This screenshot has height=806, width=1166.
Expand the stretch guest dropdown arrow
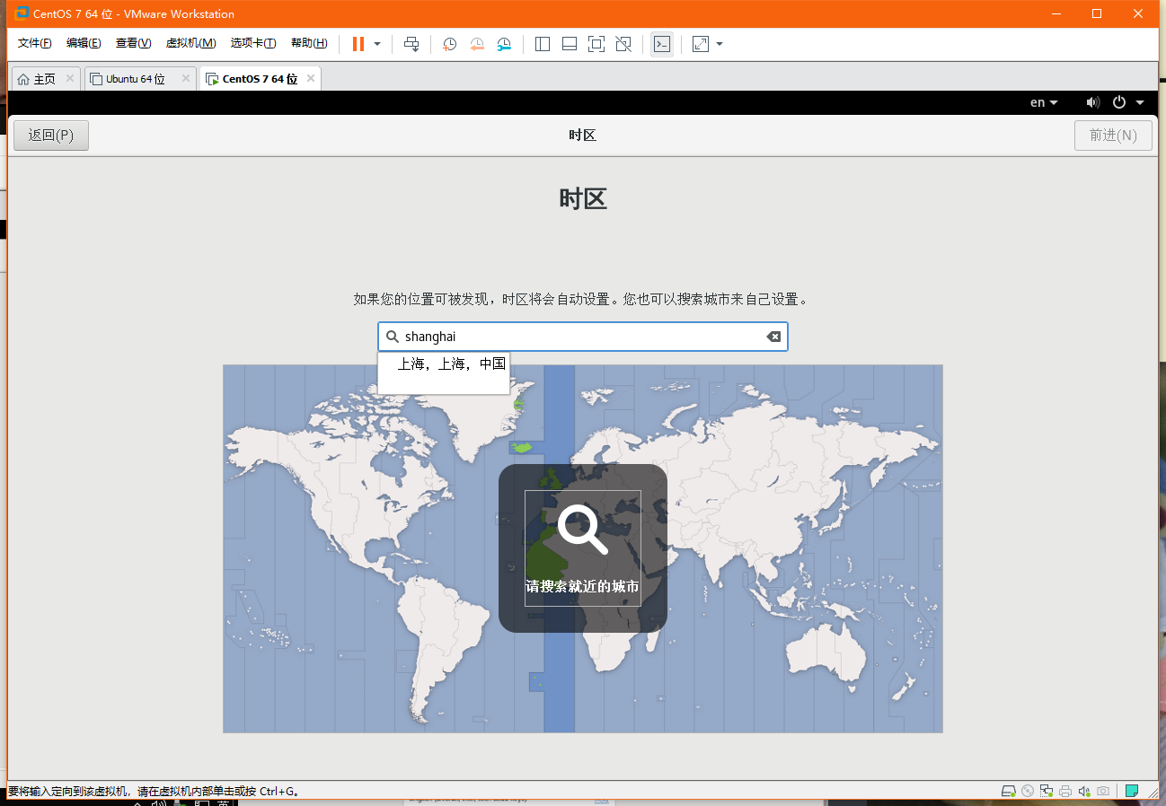click(x=720, y=44)
